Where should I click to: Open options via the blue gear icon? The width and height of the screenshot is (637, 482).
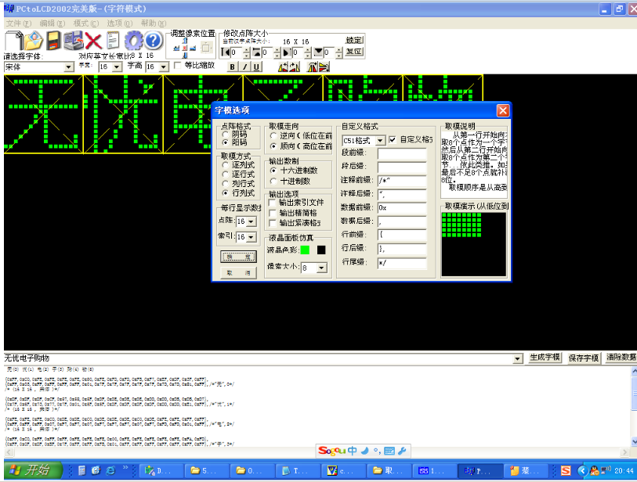point(134,41)
